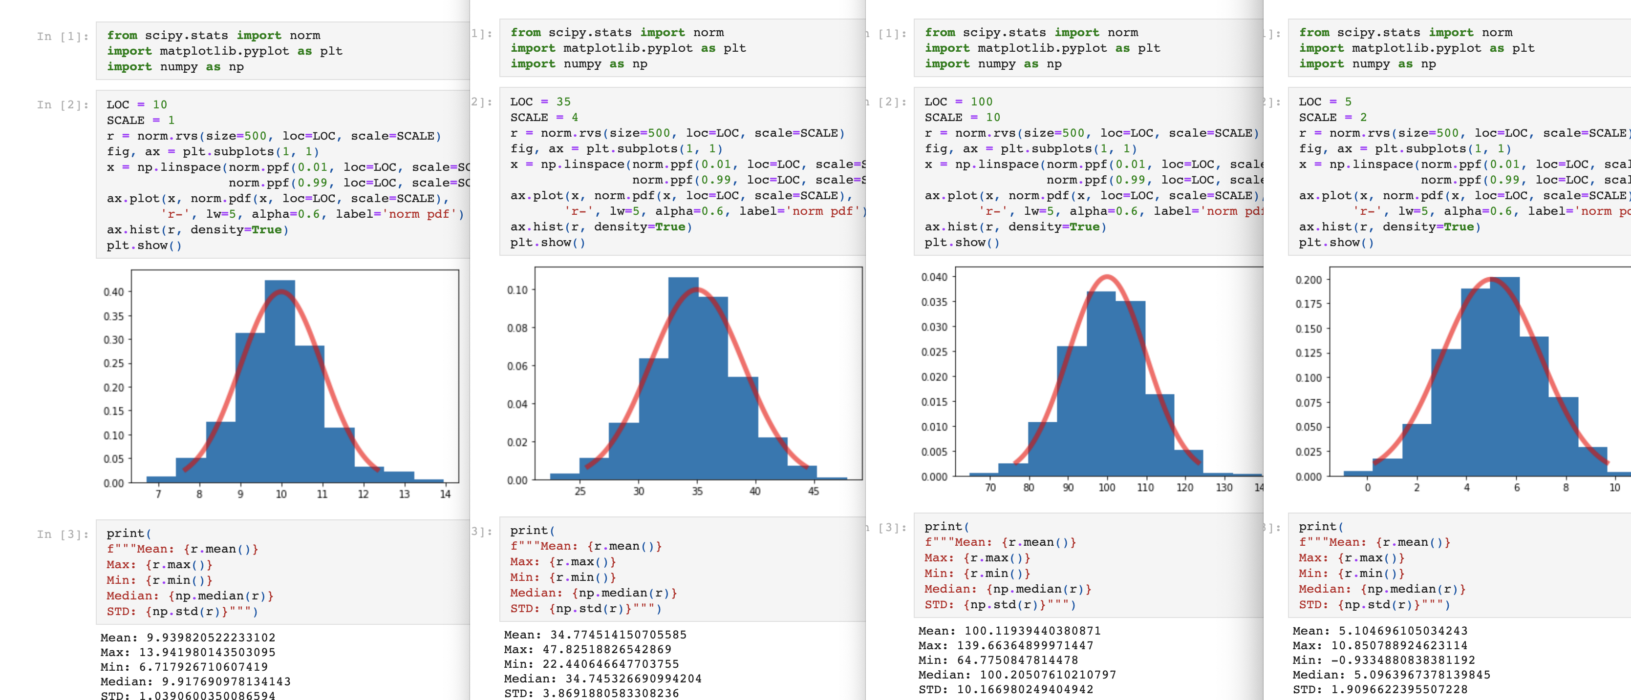The height and width of the screenshot is (700, 1631).
Task: Click the In [1]: prompt of leftmost notebook
Action: click(63, 36)
